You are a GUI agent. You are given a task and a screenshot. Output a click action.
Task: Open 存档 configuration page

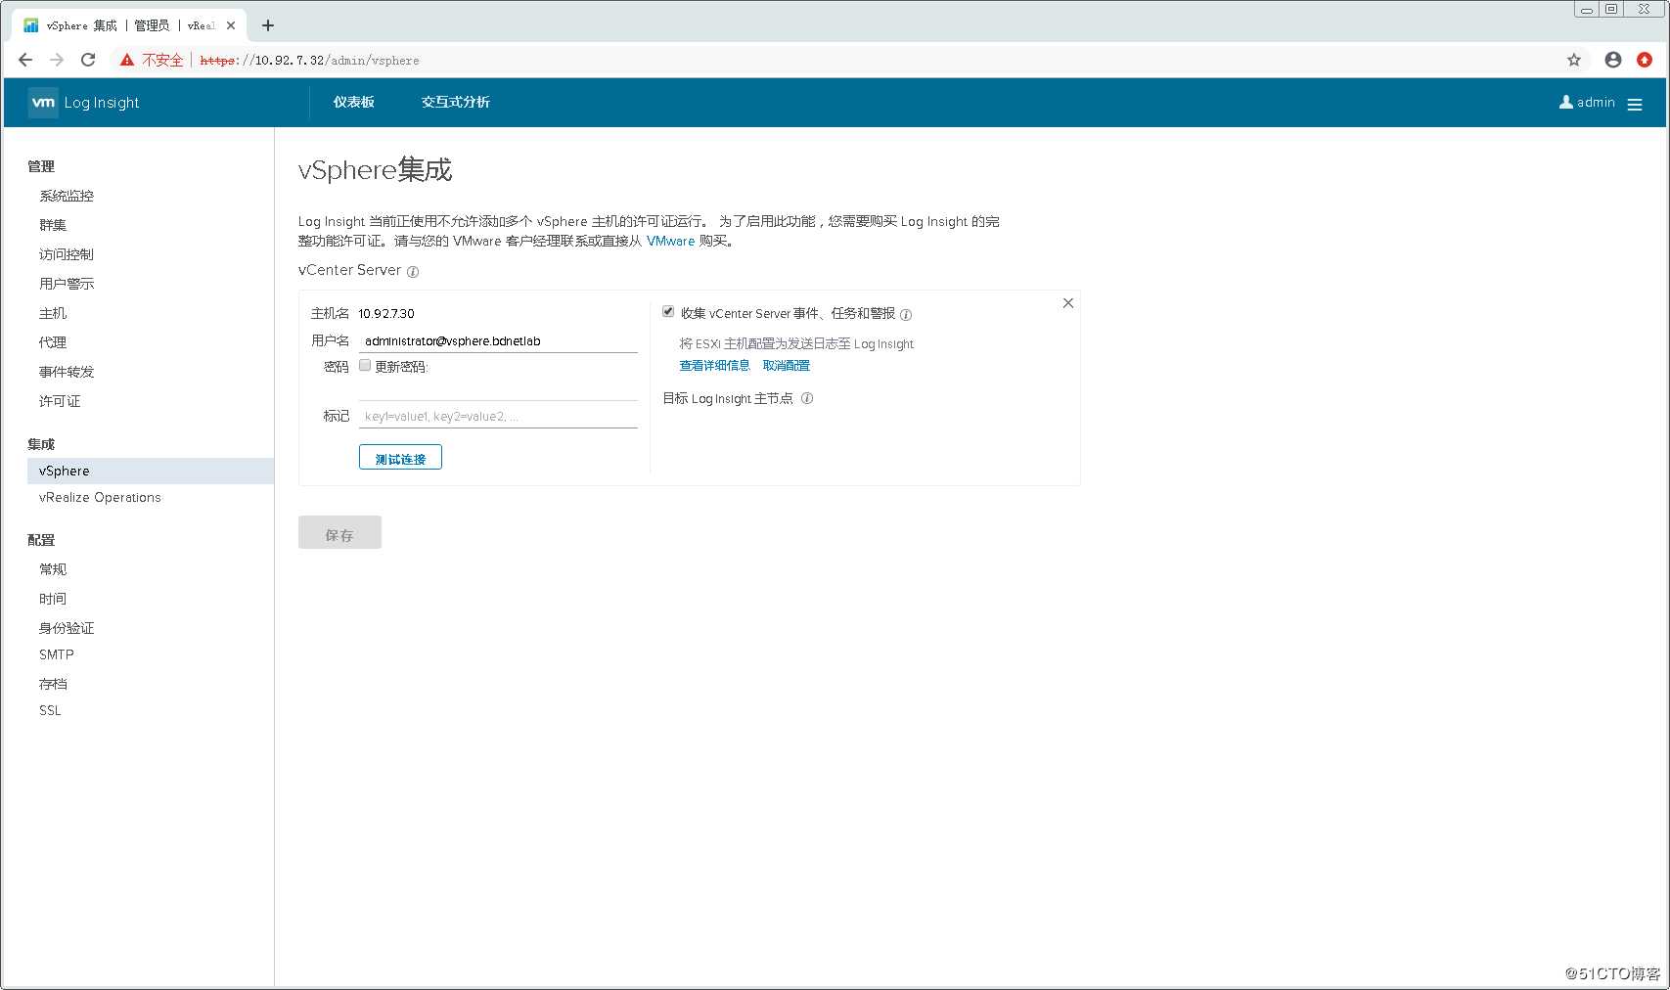tap(53, 684)
